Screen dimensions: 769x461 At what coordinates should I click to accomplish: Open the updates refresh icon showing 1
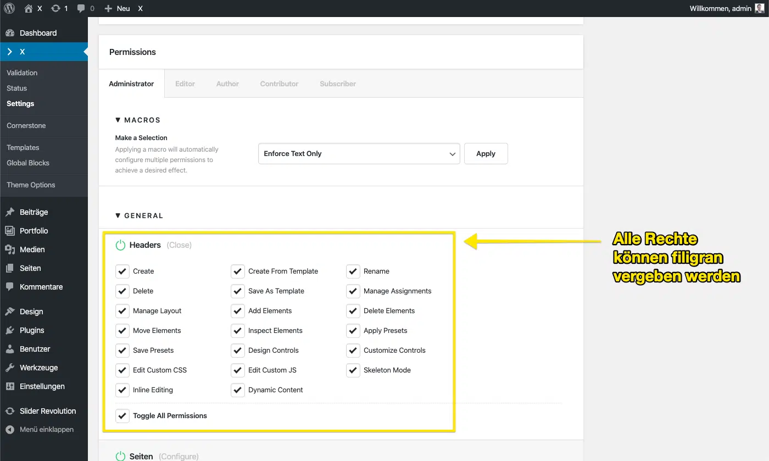(x=56, y=8)
